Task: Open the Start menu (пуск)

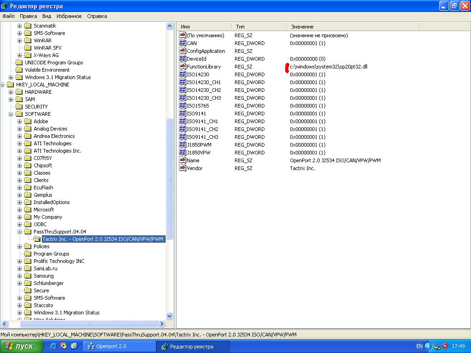Action: pos(21,346)
